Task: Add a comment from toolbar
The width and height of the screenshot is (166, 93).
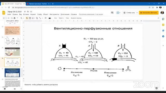Action: (x=46, y=18)
